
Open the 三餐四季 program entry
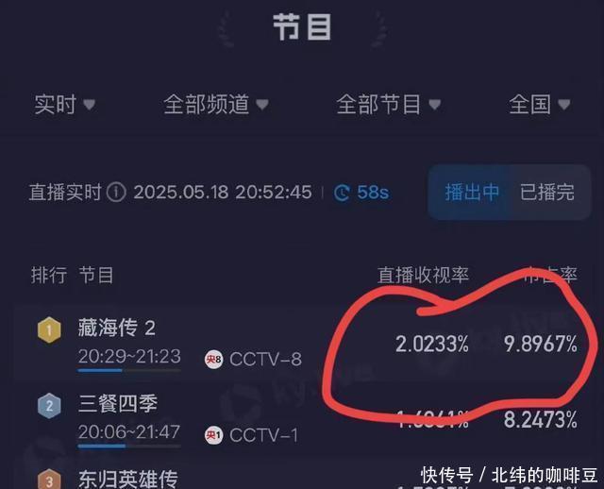tap(117, 403)
